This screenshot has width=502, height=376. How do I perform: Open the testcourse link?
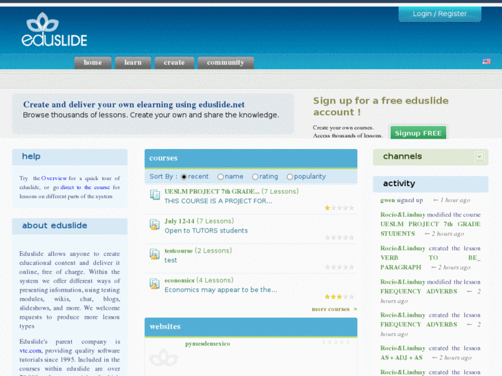(x=179, y=251)
